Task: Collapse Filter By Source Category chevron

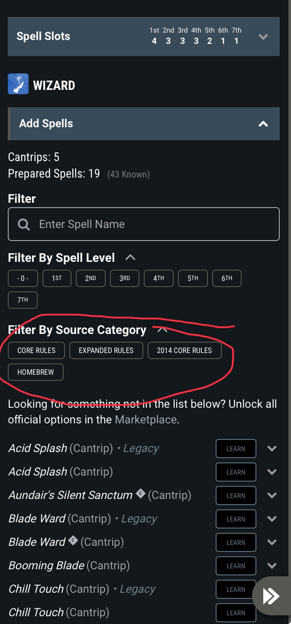Action: click(162, 330)
